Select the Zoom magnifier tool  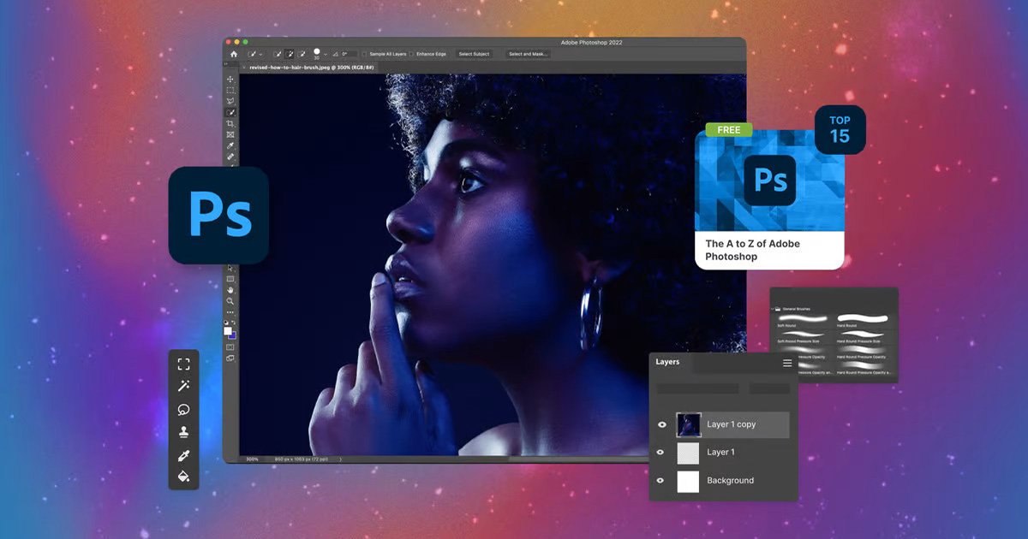coord(230,301)
